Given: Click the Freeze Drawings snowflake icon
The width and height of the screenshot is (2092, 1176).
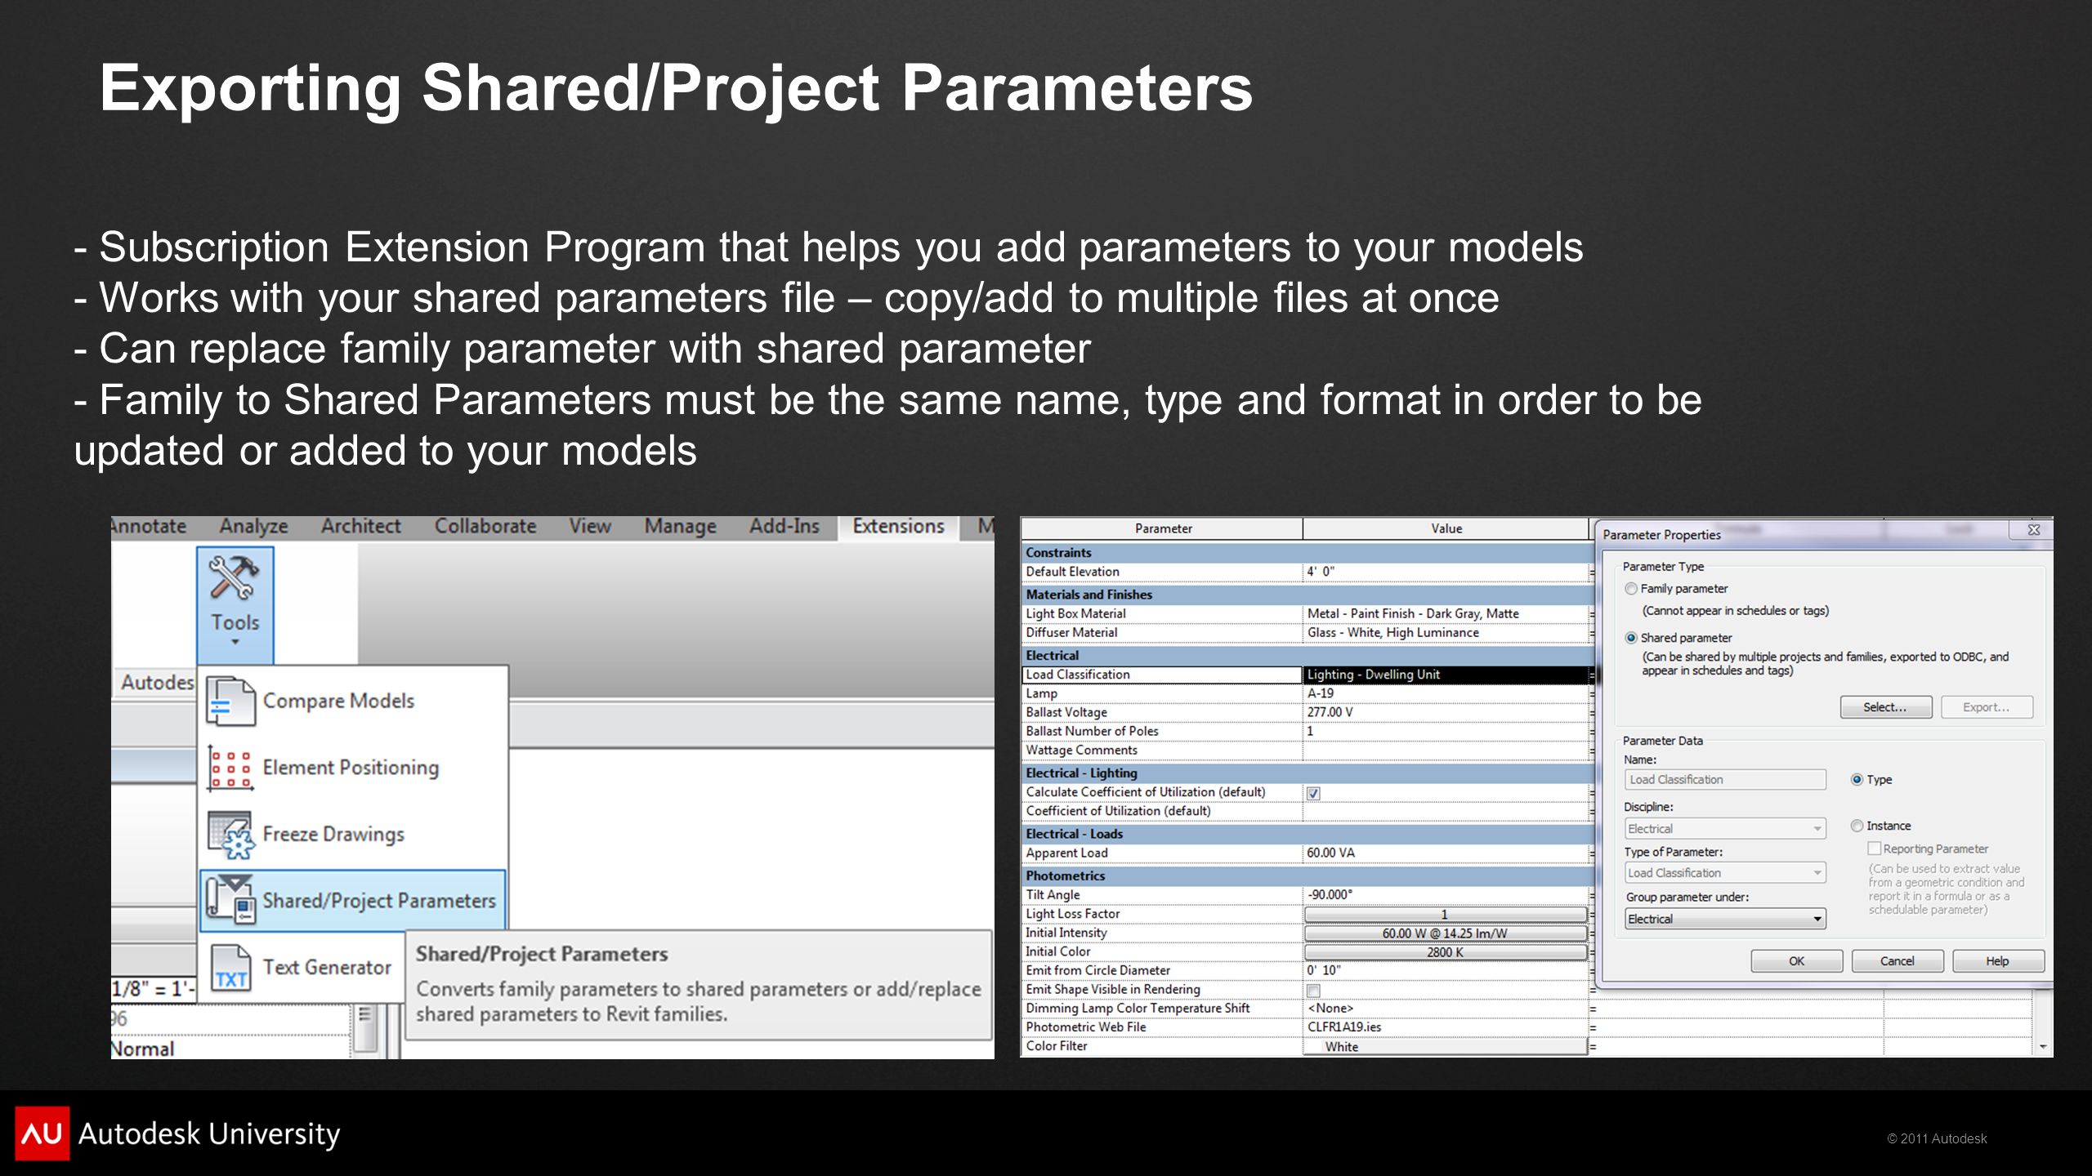Looking at the screenshot, I should point(230,835).
